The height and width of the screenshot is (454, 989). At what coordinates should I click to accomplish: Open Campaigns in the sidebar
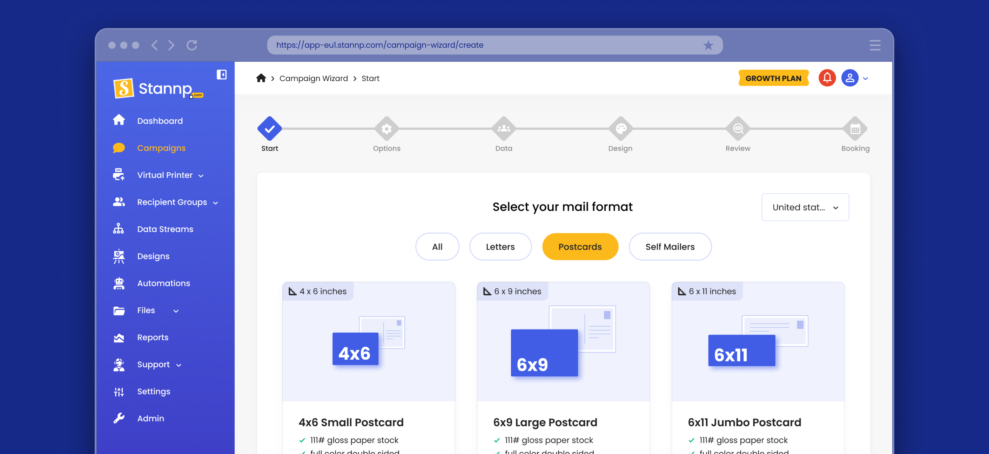[161, 148]
